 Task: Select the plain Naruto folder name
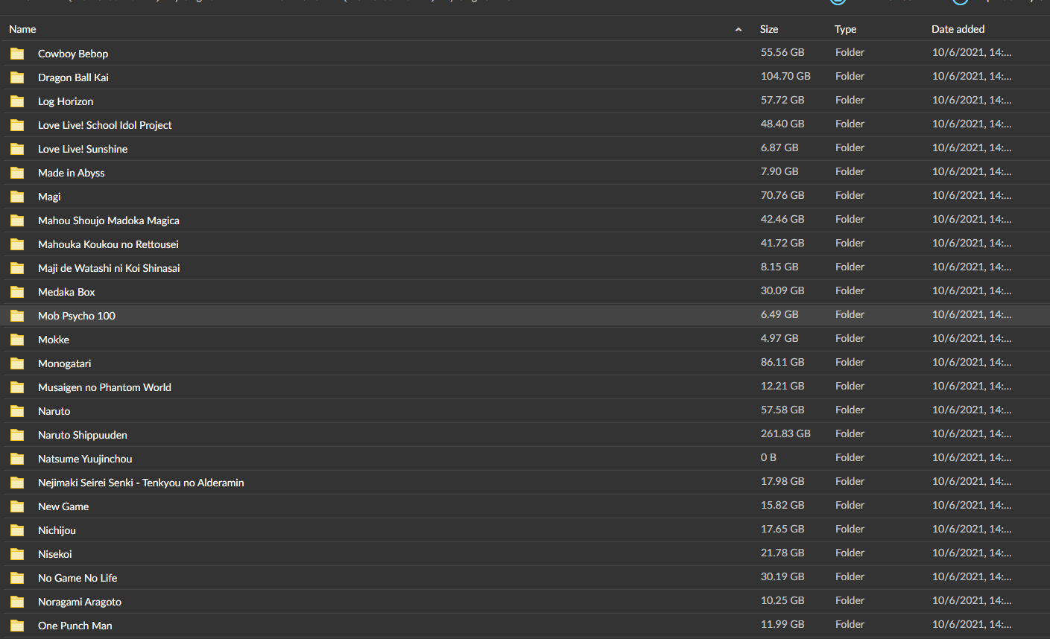pyautogui.click(x=54, y=411)
